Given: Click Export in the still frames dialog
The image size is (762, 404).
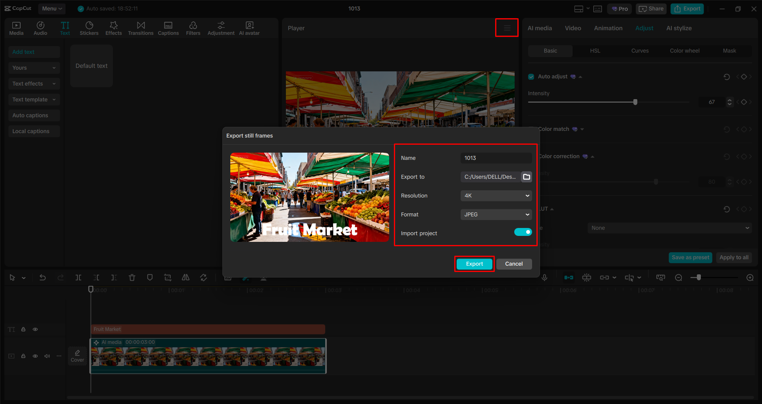Looking at the screenshot, I should point(474,264).
